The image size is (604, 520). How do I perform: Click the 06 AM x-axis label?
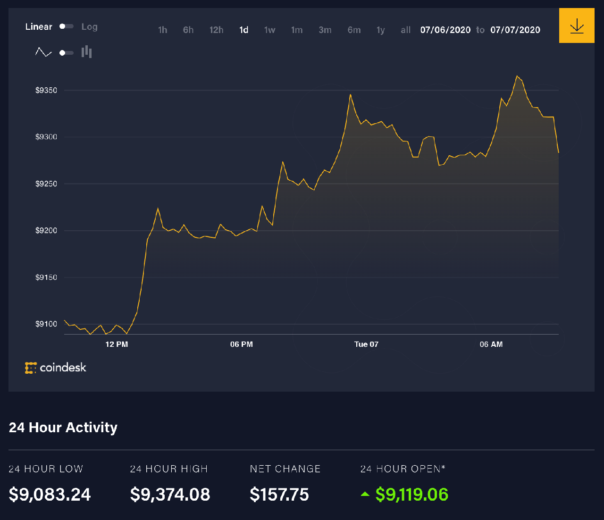click(x=491, y=344)
